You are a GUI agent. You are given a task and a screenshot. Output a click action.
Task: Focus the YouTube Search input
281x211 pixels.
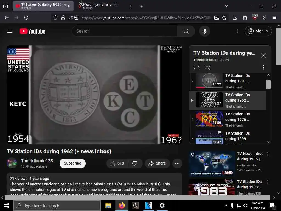pos(125,31)
